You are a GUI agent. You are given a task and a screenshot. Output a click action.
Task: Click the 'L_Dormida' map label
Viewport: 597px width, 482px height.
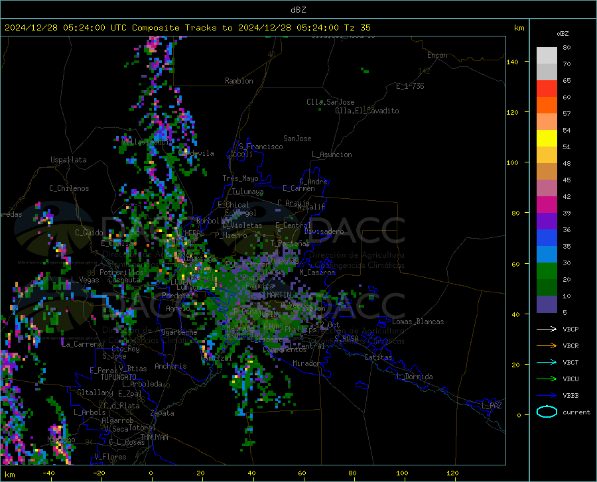(414, 377)
